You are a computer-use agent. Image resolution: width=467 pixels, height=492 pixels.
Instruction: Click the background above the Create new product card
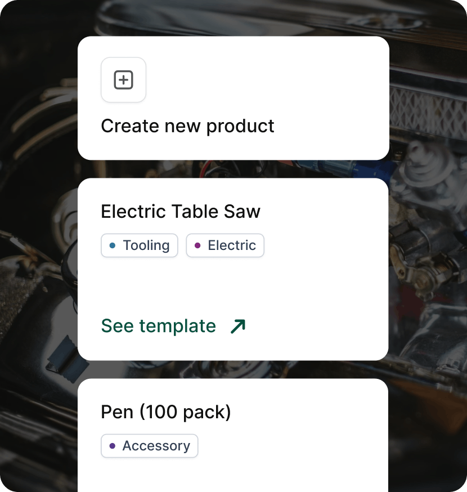233,18
